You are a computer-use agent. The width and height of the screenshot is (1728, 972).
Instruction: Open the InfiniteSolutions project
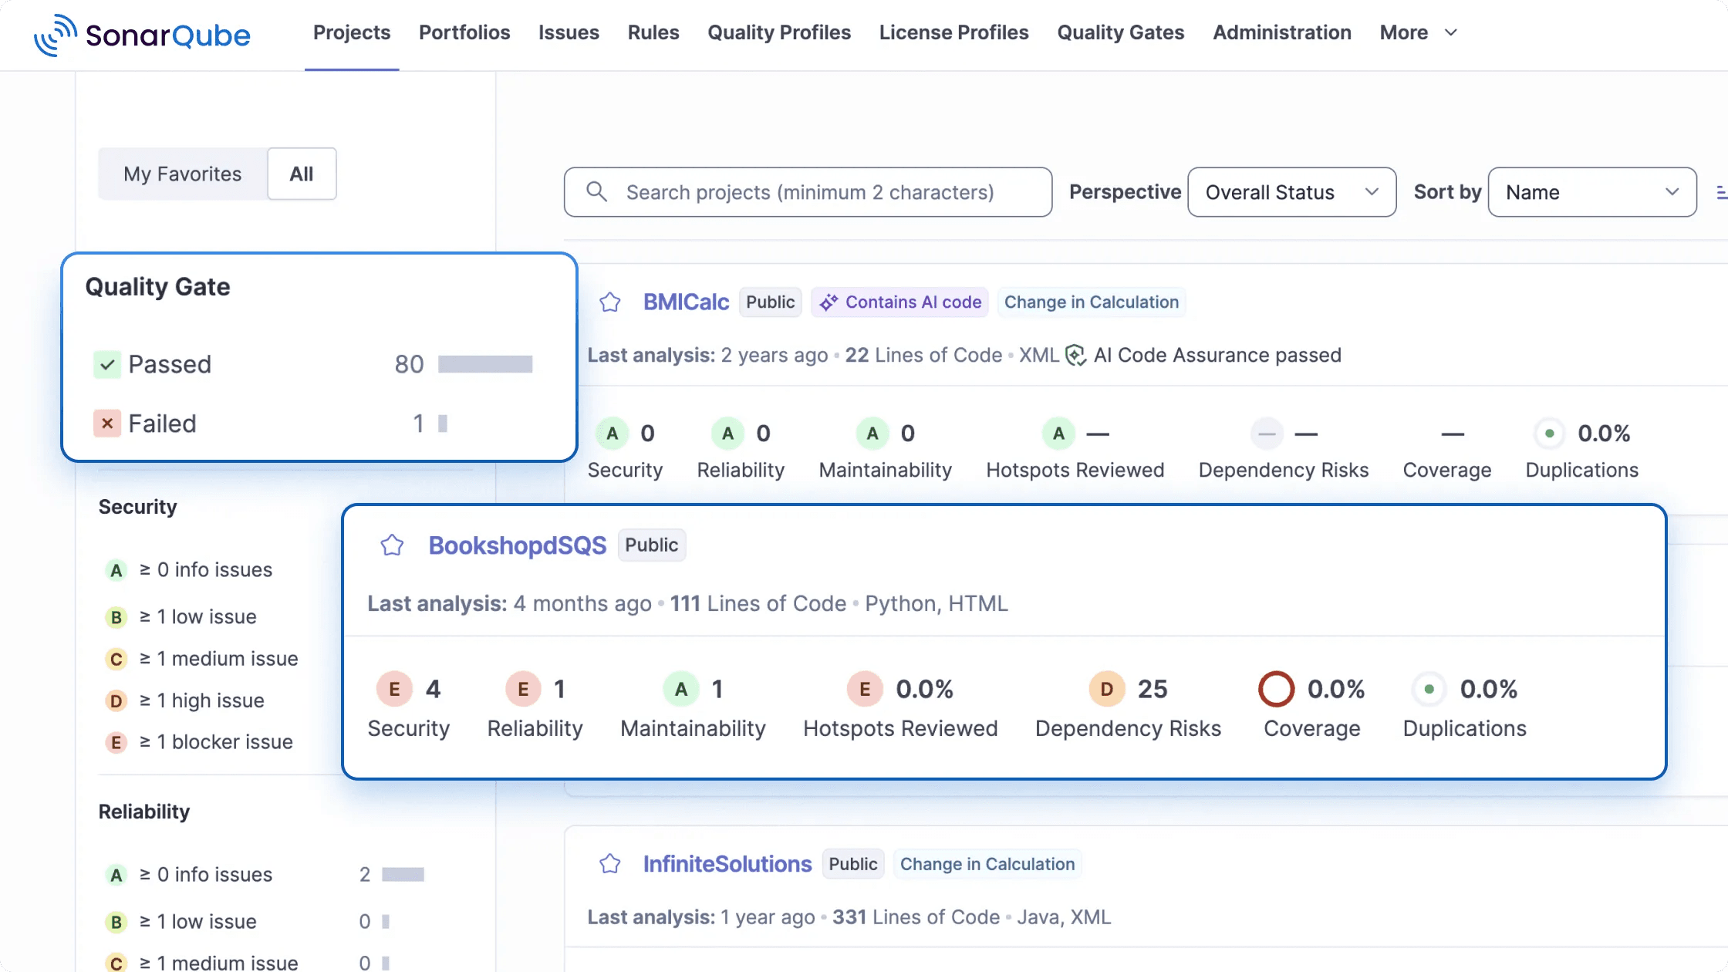(x=727, y=863)
